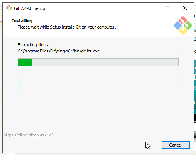
Task: Click the "Extracting files..." status label
Action: tap(34, 45)
